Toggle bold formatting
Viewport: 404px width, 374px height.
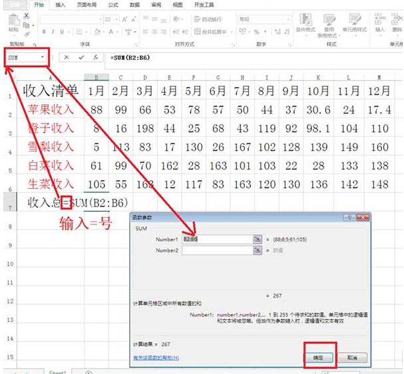[44, 32]
